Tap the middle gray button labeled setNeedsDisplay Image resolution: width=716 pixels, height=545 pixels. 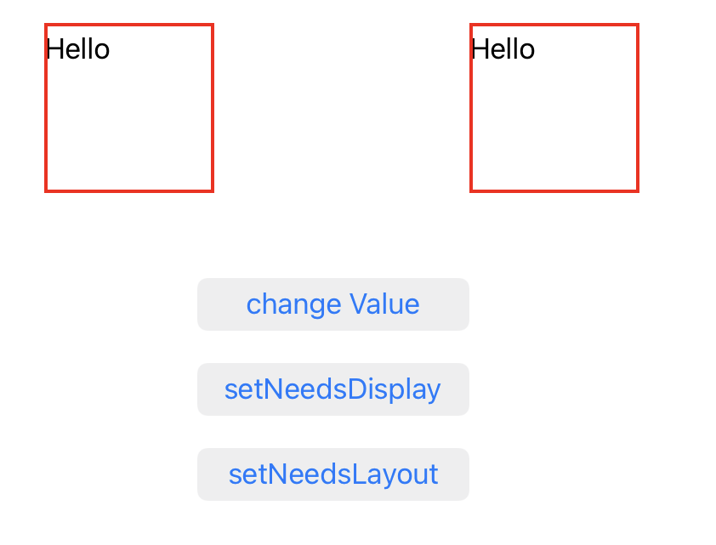coord(332,389)
